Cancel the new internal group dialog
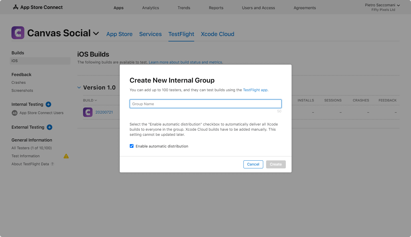Screen dimensions: 411x237 (253, 164)
